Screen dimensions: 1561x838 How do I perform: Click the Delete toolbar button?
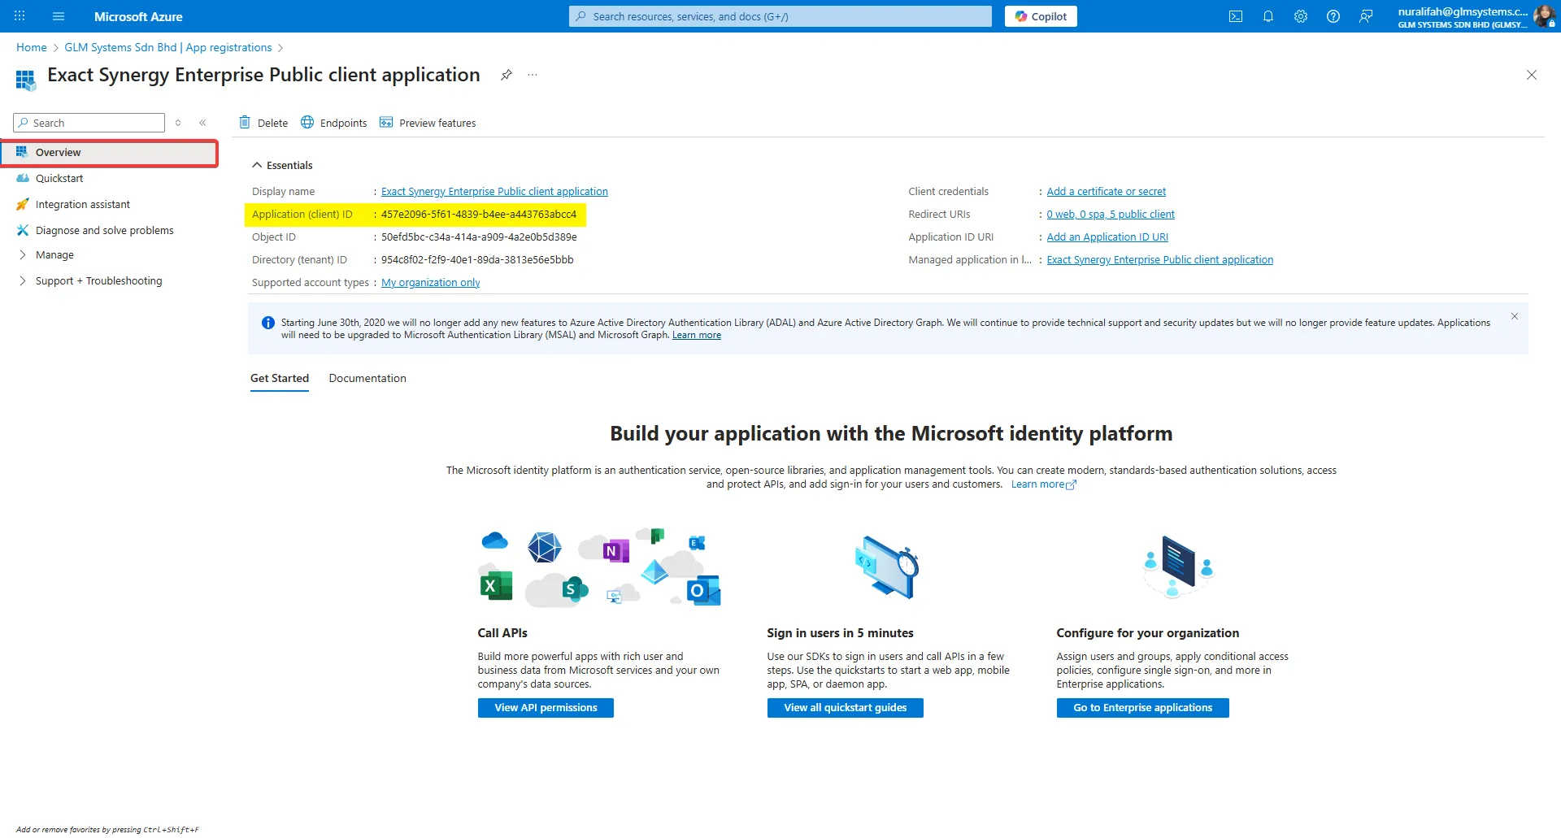point(263,123)
